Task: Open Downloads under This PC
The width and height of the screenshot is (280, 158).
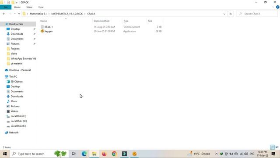Action: pyautogui.click(x=17, y=97)
